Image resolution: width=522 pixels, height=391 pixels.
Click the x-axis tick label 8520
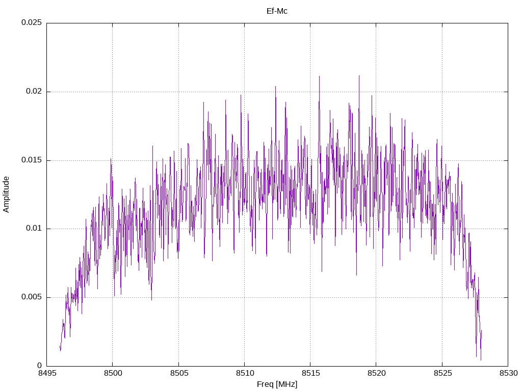click(x=377, y=373)
